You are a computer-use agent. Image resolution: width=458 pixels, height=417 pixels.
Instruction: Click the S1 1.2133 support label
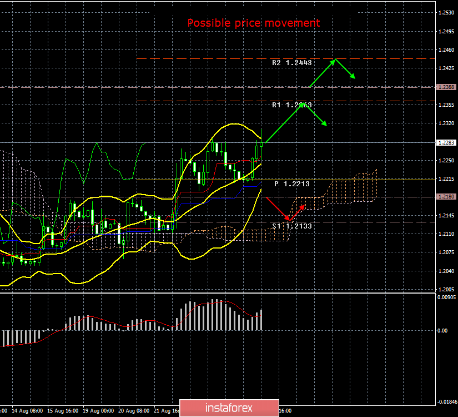click(x=292, y=226)
